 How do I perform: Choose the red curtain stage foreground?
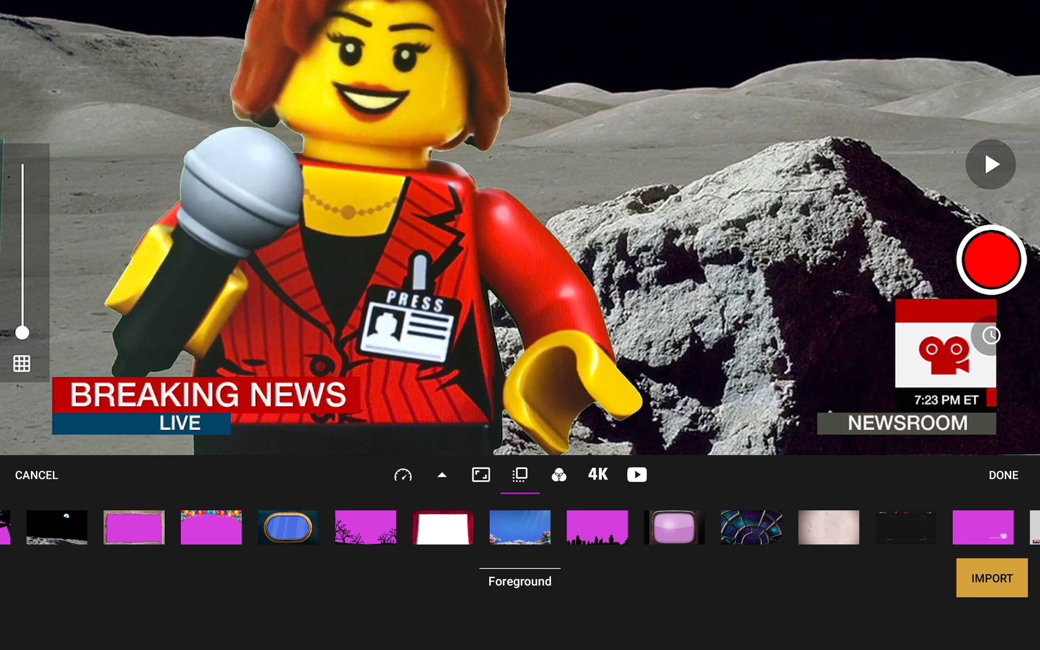tap(443, 527)
